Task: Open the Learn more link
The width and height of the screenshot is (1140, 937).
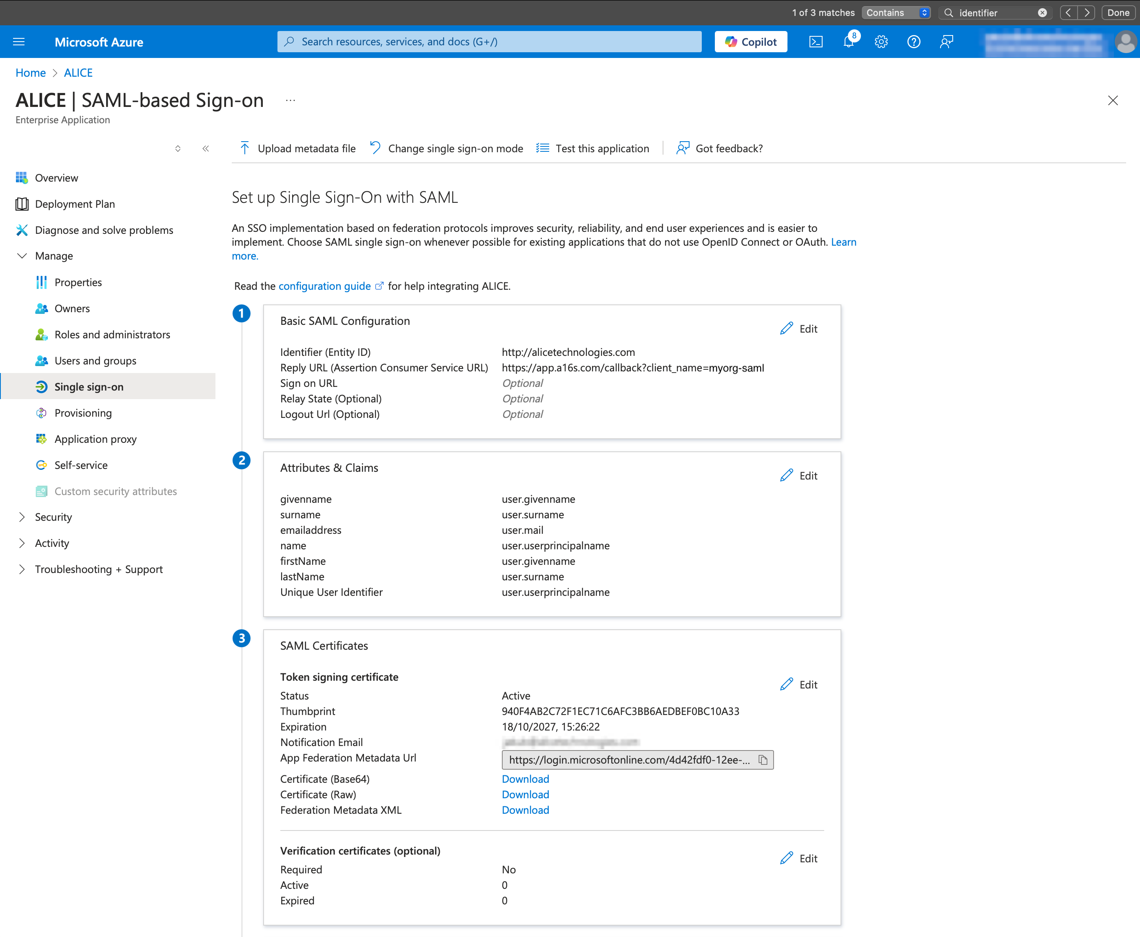Action: [x=843, y=242]
